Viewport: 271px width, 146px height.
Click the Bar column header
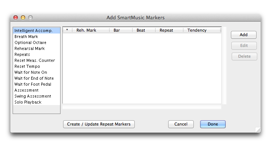click(121, 30)
